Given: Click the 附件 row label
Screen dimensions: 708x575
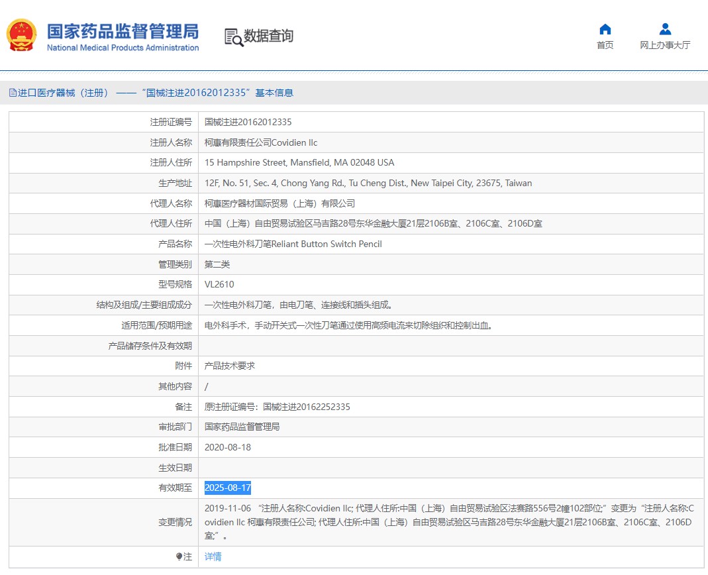Looking at the screenshot, I should coord(183,366).
